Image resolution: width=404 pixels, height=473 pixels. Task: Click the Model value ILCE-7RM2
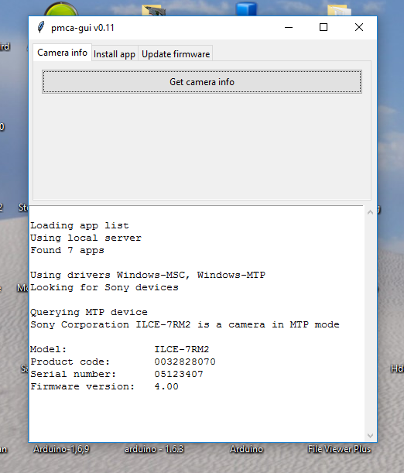click(x=182, y=349)
